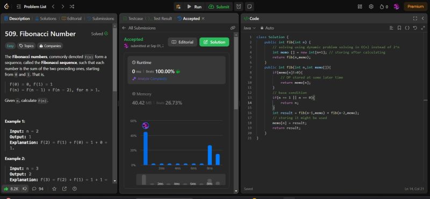Toggle the dislike thumbs-down button

[x=25, y=189]
